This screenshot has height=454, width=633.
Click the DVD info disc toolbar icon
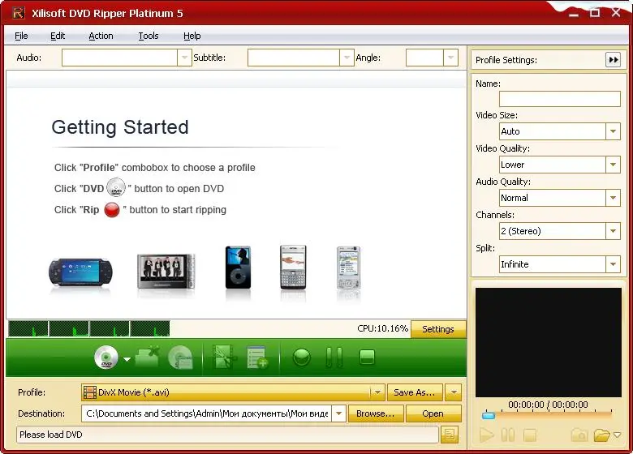[180, 358]
